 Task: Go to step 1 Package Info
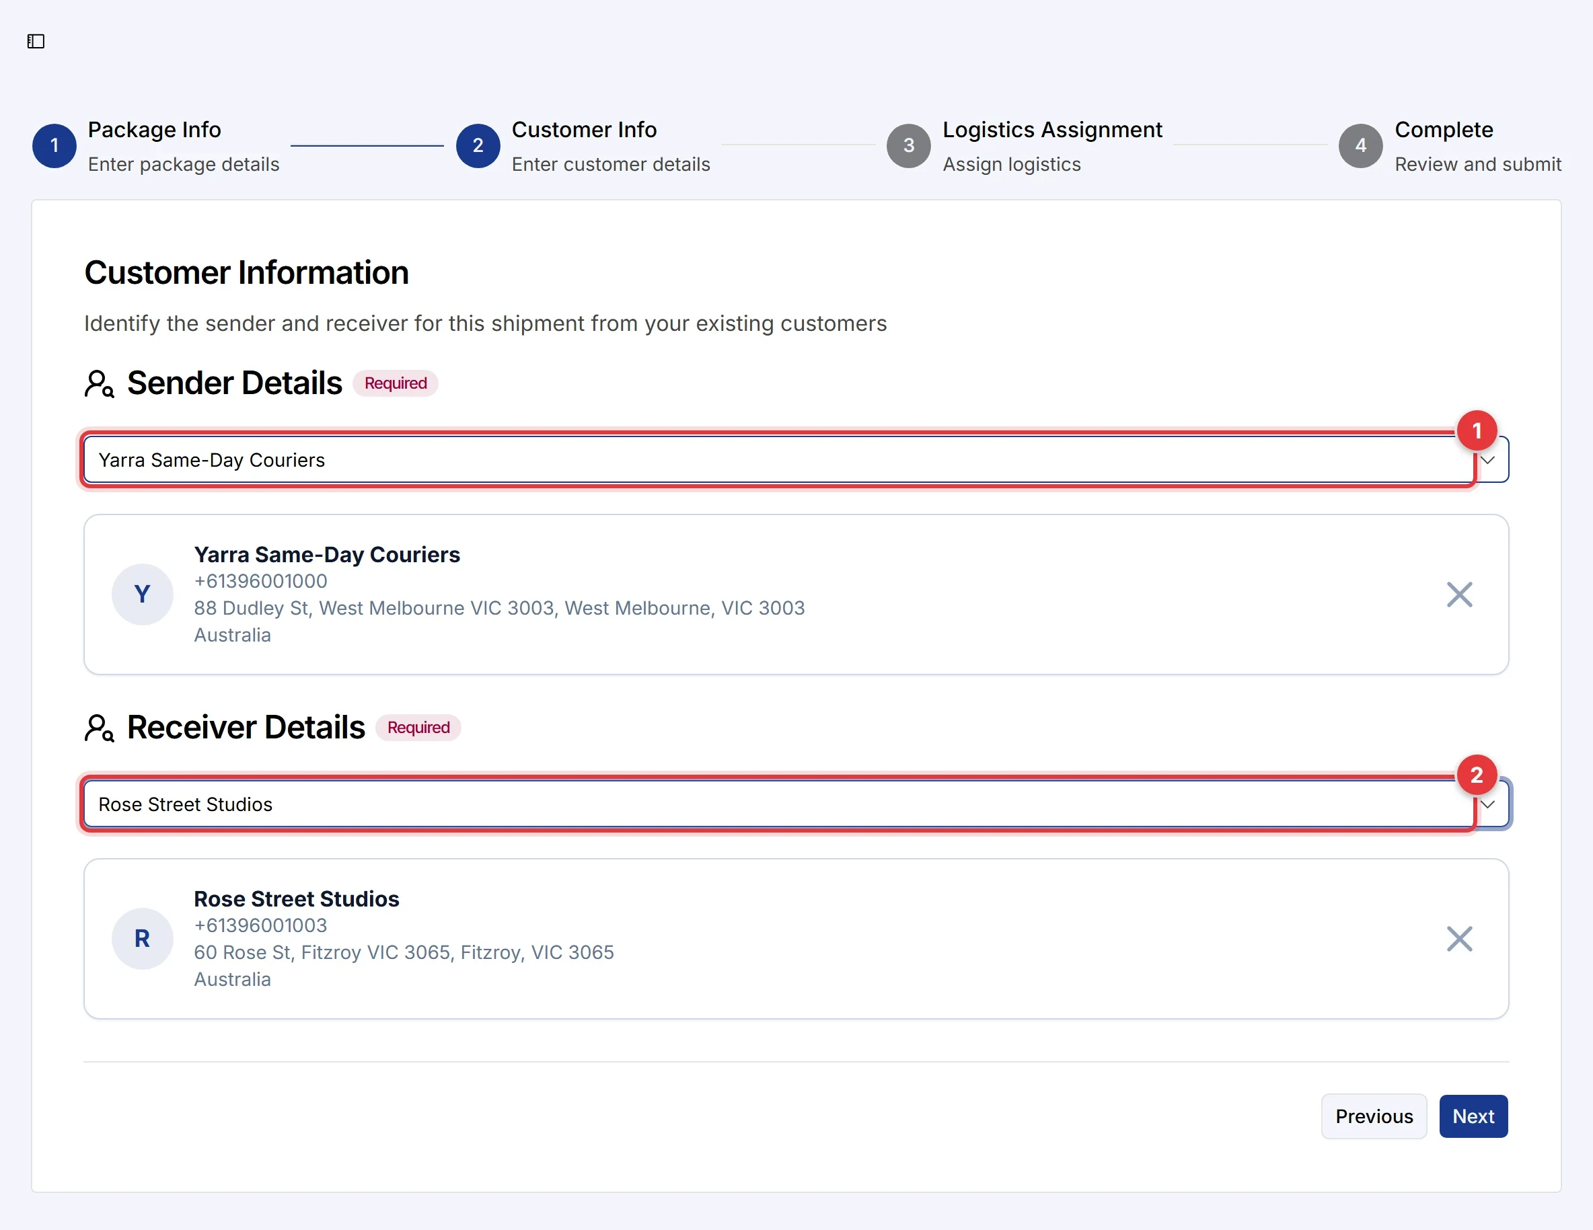point(54,146)
